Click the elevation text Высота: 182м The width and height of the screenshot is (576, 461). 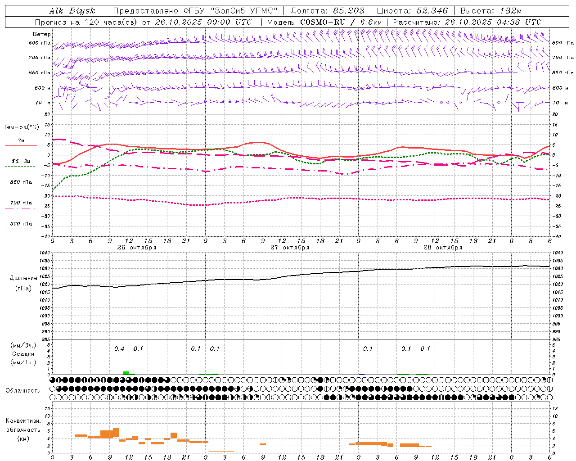[491, 11]
